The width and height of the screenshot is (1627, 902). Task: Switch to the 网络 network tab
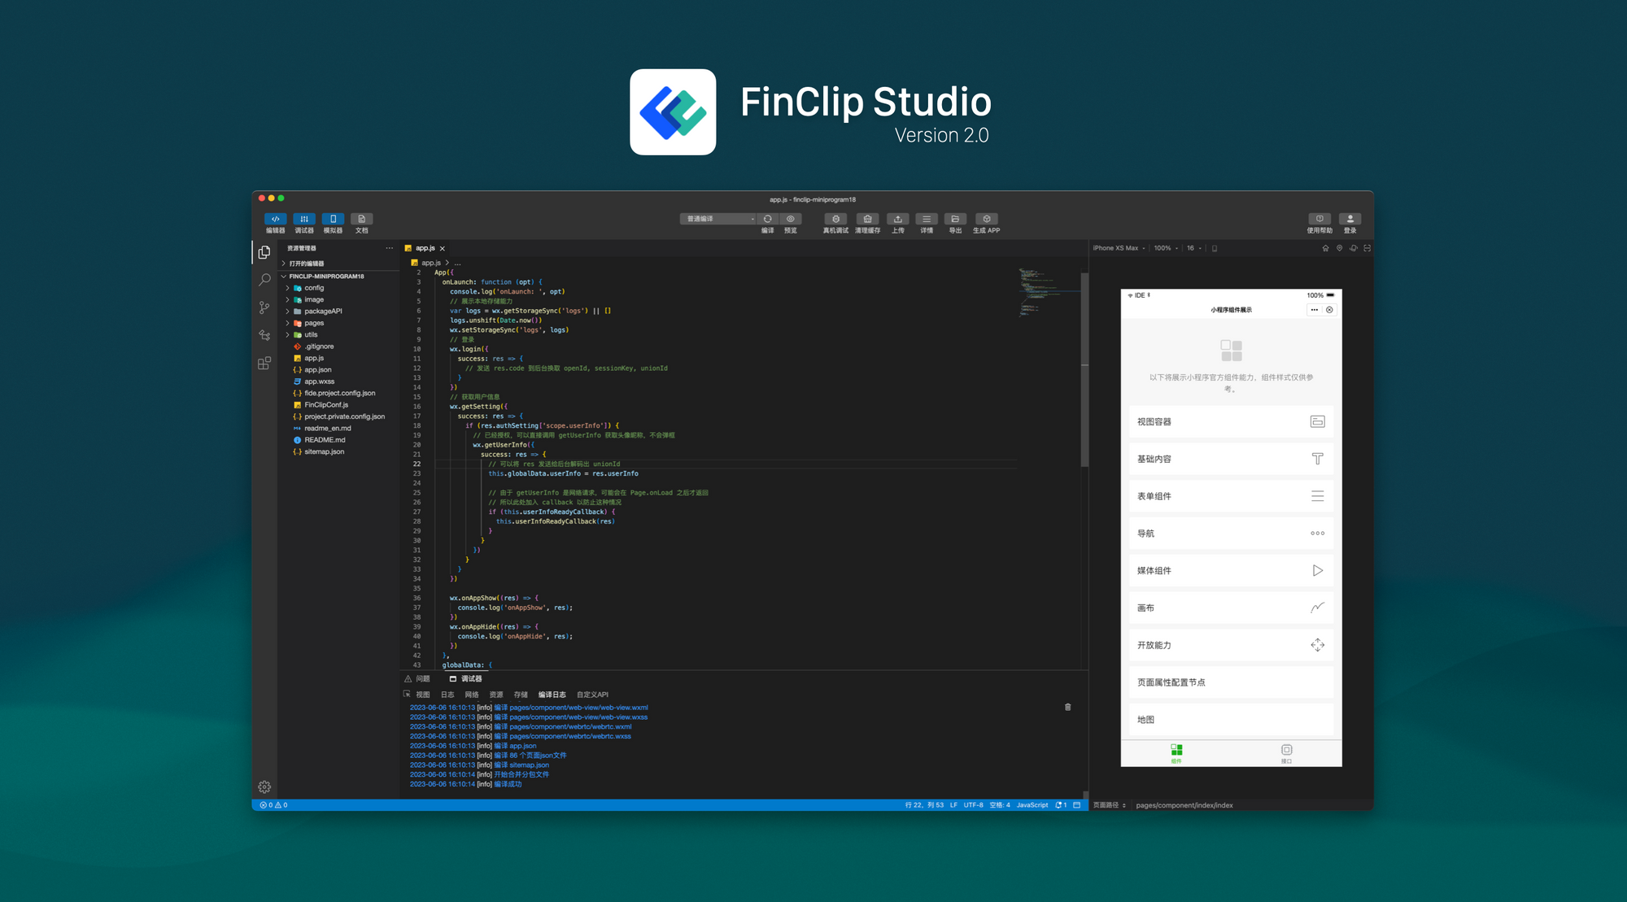coord(472,695)
